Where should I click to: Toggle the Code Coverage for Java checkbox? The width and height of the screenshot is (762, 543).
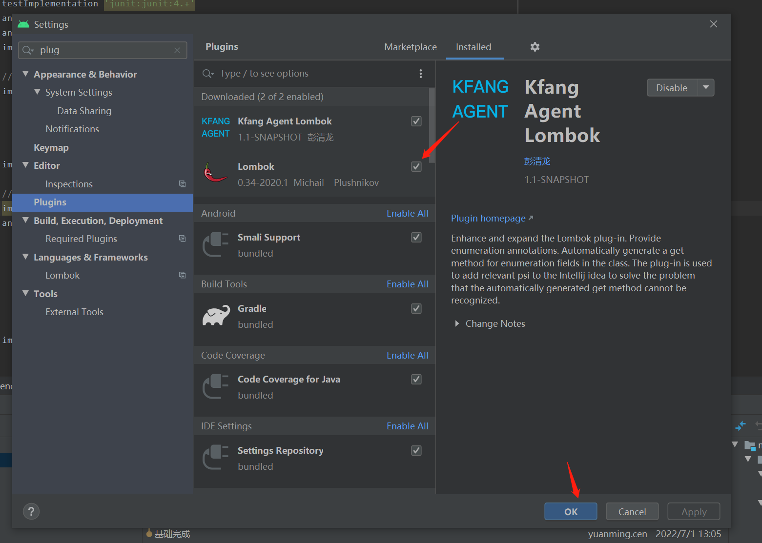click(416, 379)
